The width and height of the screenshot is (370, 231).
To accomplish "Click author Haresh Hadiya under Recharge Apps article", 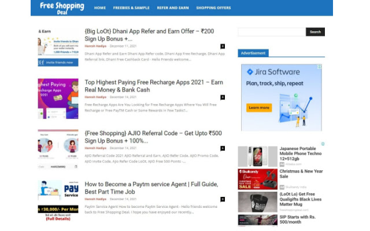I will [x=95, y=97].
